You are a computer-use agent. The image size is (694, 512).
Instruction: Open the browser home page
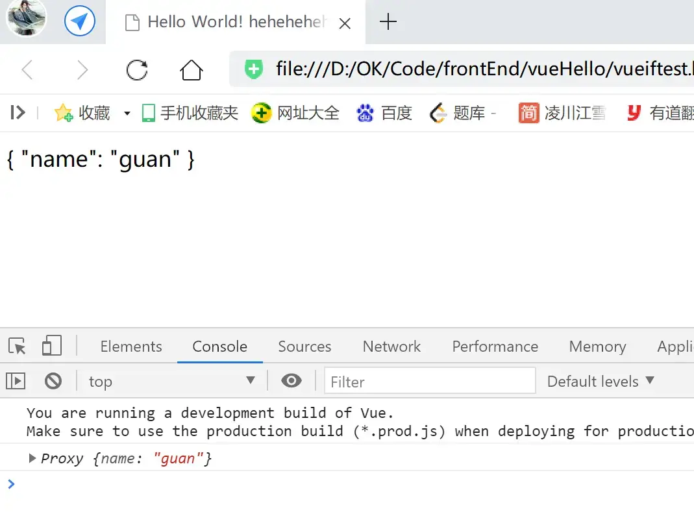click(192, 70)
